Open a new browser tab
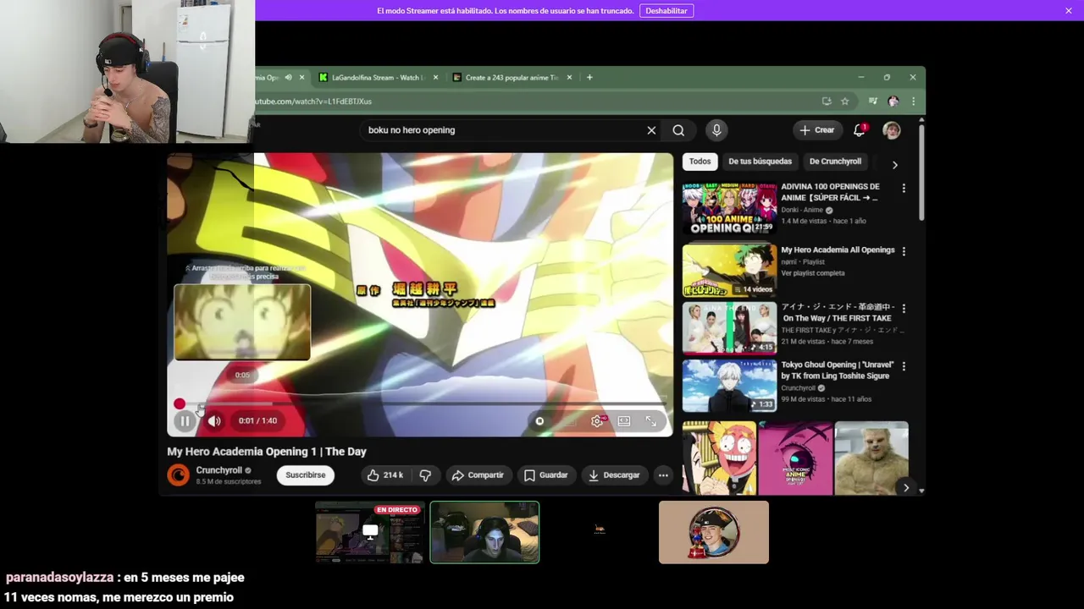 [x=589, y=77]
